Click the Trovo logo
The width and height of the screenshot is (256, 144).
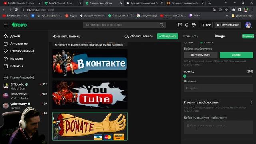pyautogui.click(x=19, y=25)
